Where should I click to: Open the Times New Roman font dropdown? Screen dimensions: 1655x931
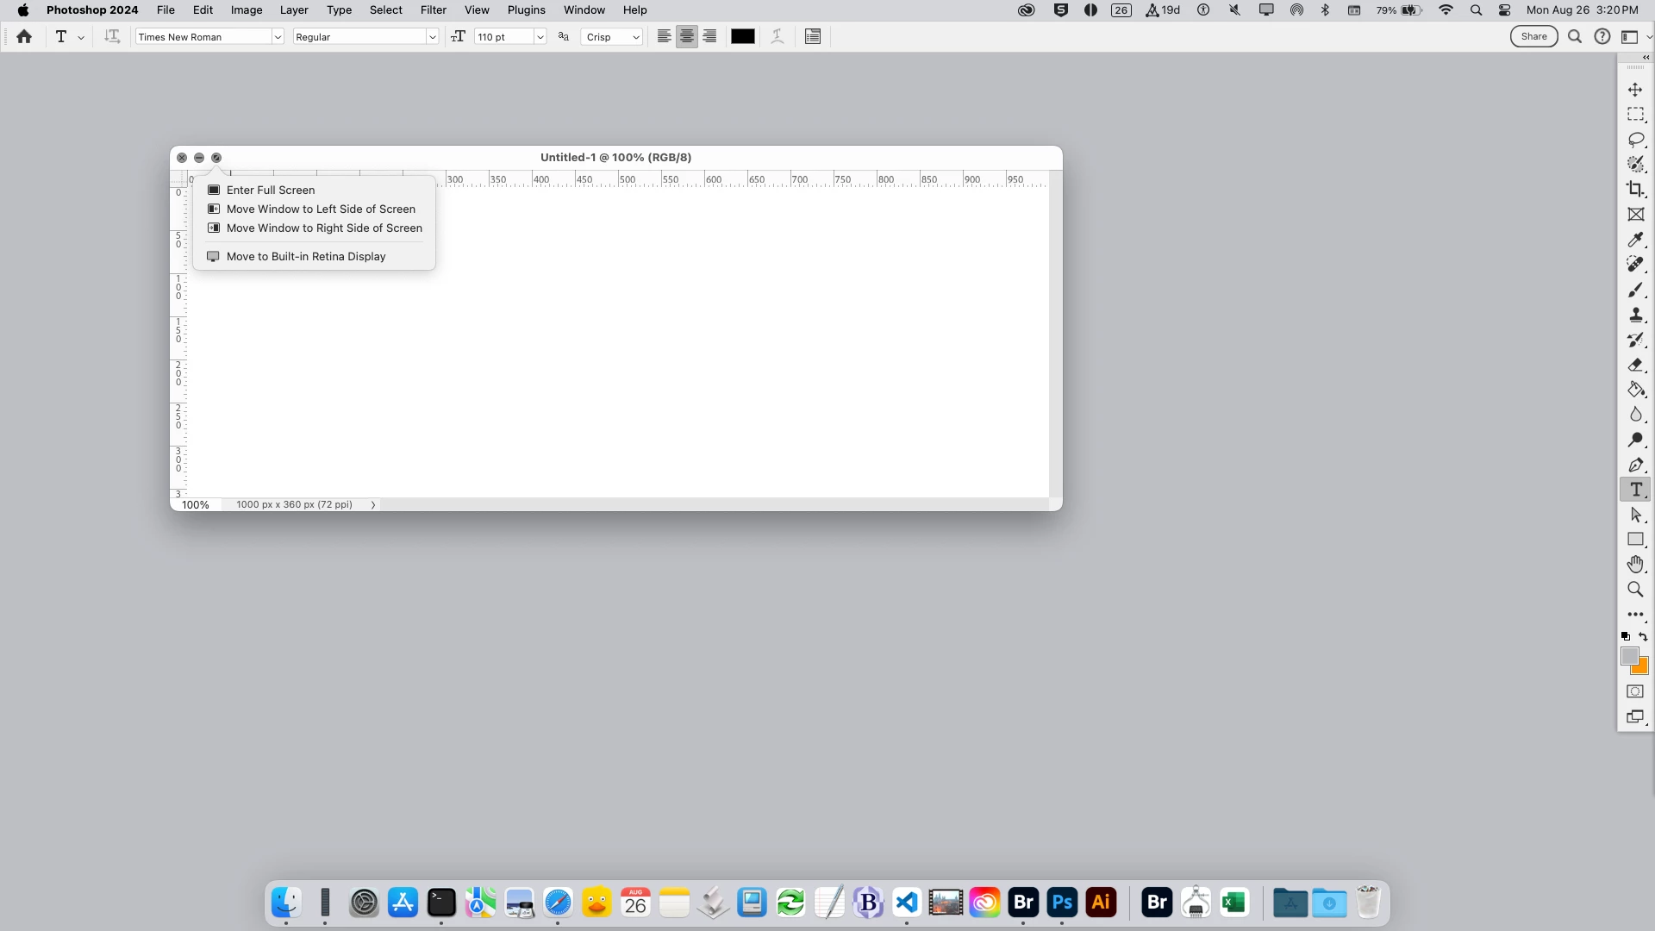(x=278, y=37)
